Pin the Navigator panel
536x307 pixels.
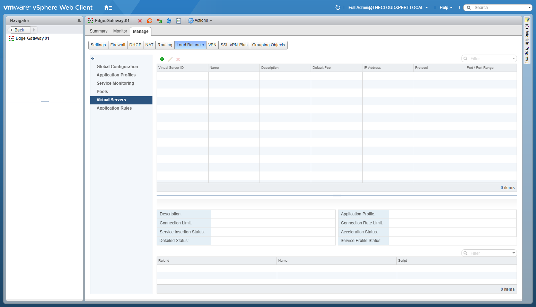coord(79,21)
